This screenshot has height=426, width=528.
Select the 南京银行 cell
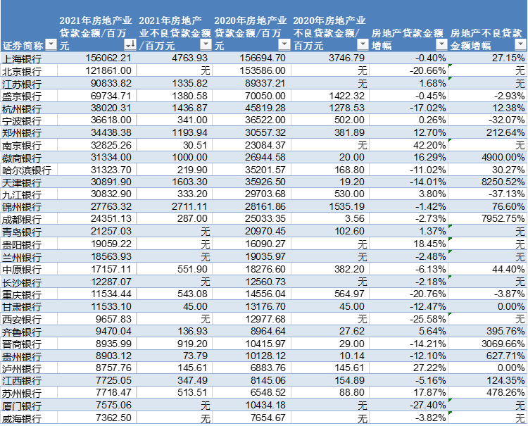click(30, 145)
